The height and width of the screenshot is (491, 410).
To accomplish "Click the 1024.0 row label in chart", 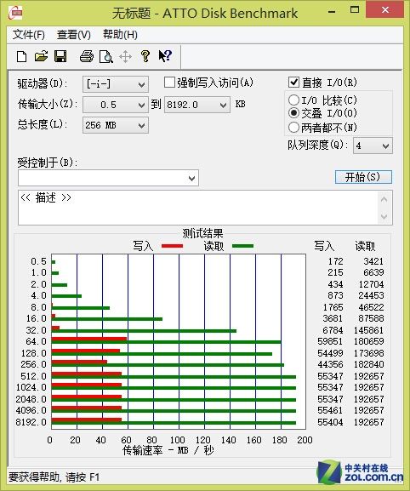I will coord(31,387).
